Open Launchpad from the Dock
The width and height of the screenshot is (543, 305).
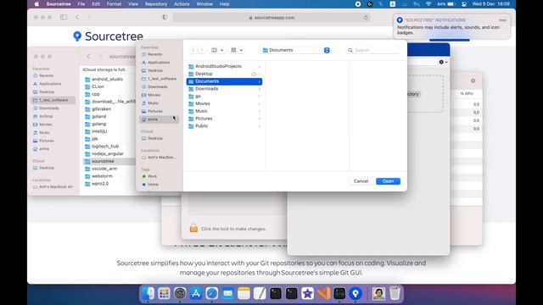[x=164, y=294]
